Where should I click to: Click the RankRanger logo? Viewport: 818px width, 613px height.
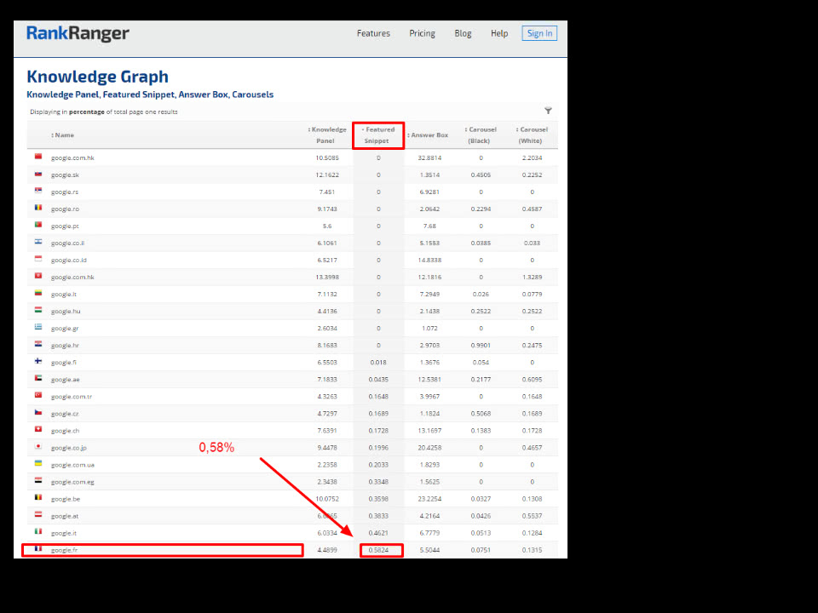[x=78, y=33]
